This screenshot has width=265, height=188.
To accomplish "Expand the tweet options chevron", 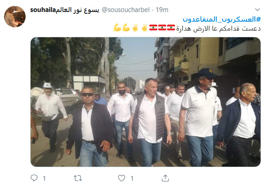I will [x=257, y=10].
